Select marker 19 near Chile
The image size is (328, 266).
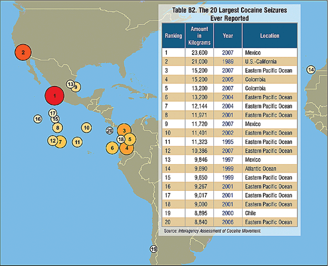point(154,250)
